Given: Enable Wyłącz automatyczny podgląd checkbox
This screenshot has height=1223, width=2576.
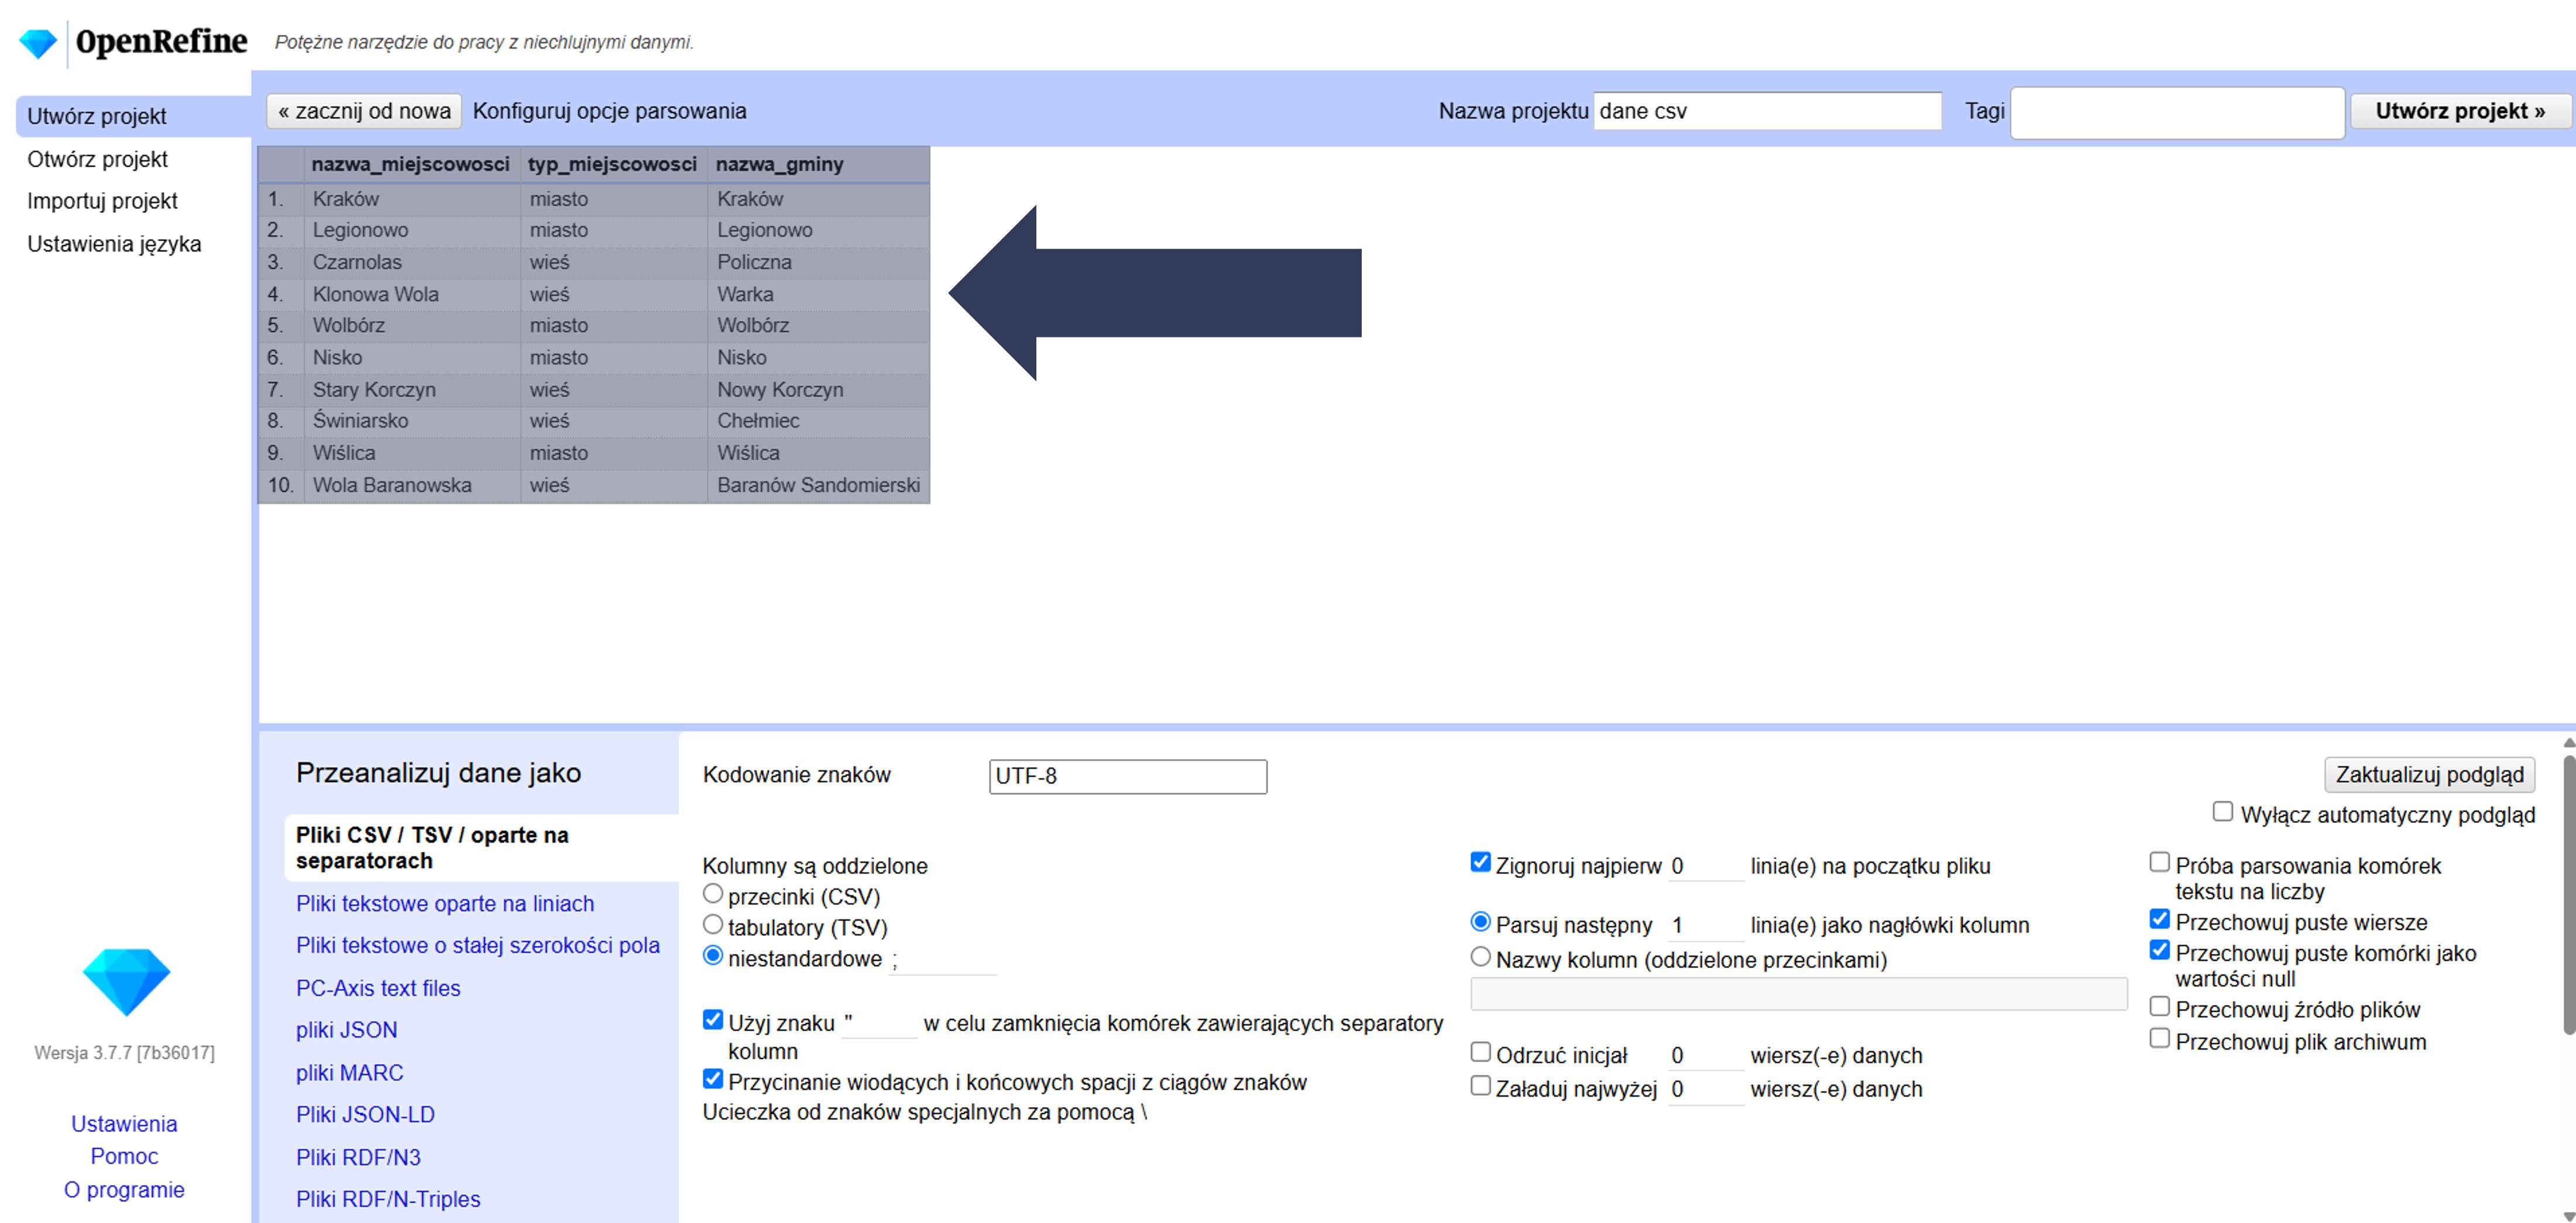Looking at the screenshot, I should [x=2223, y=812].
